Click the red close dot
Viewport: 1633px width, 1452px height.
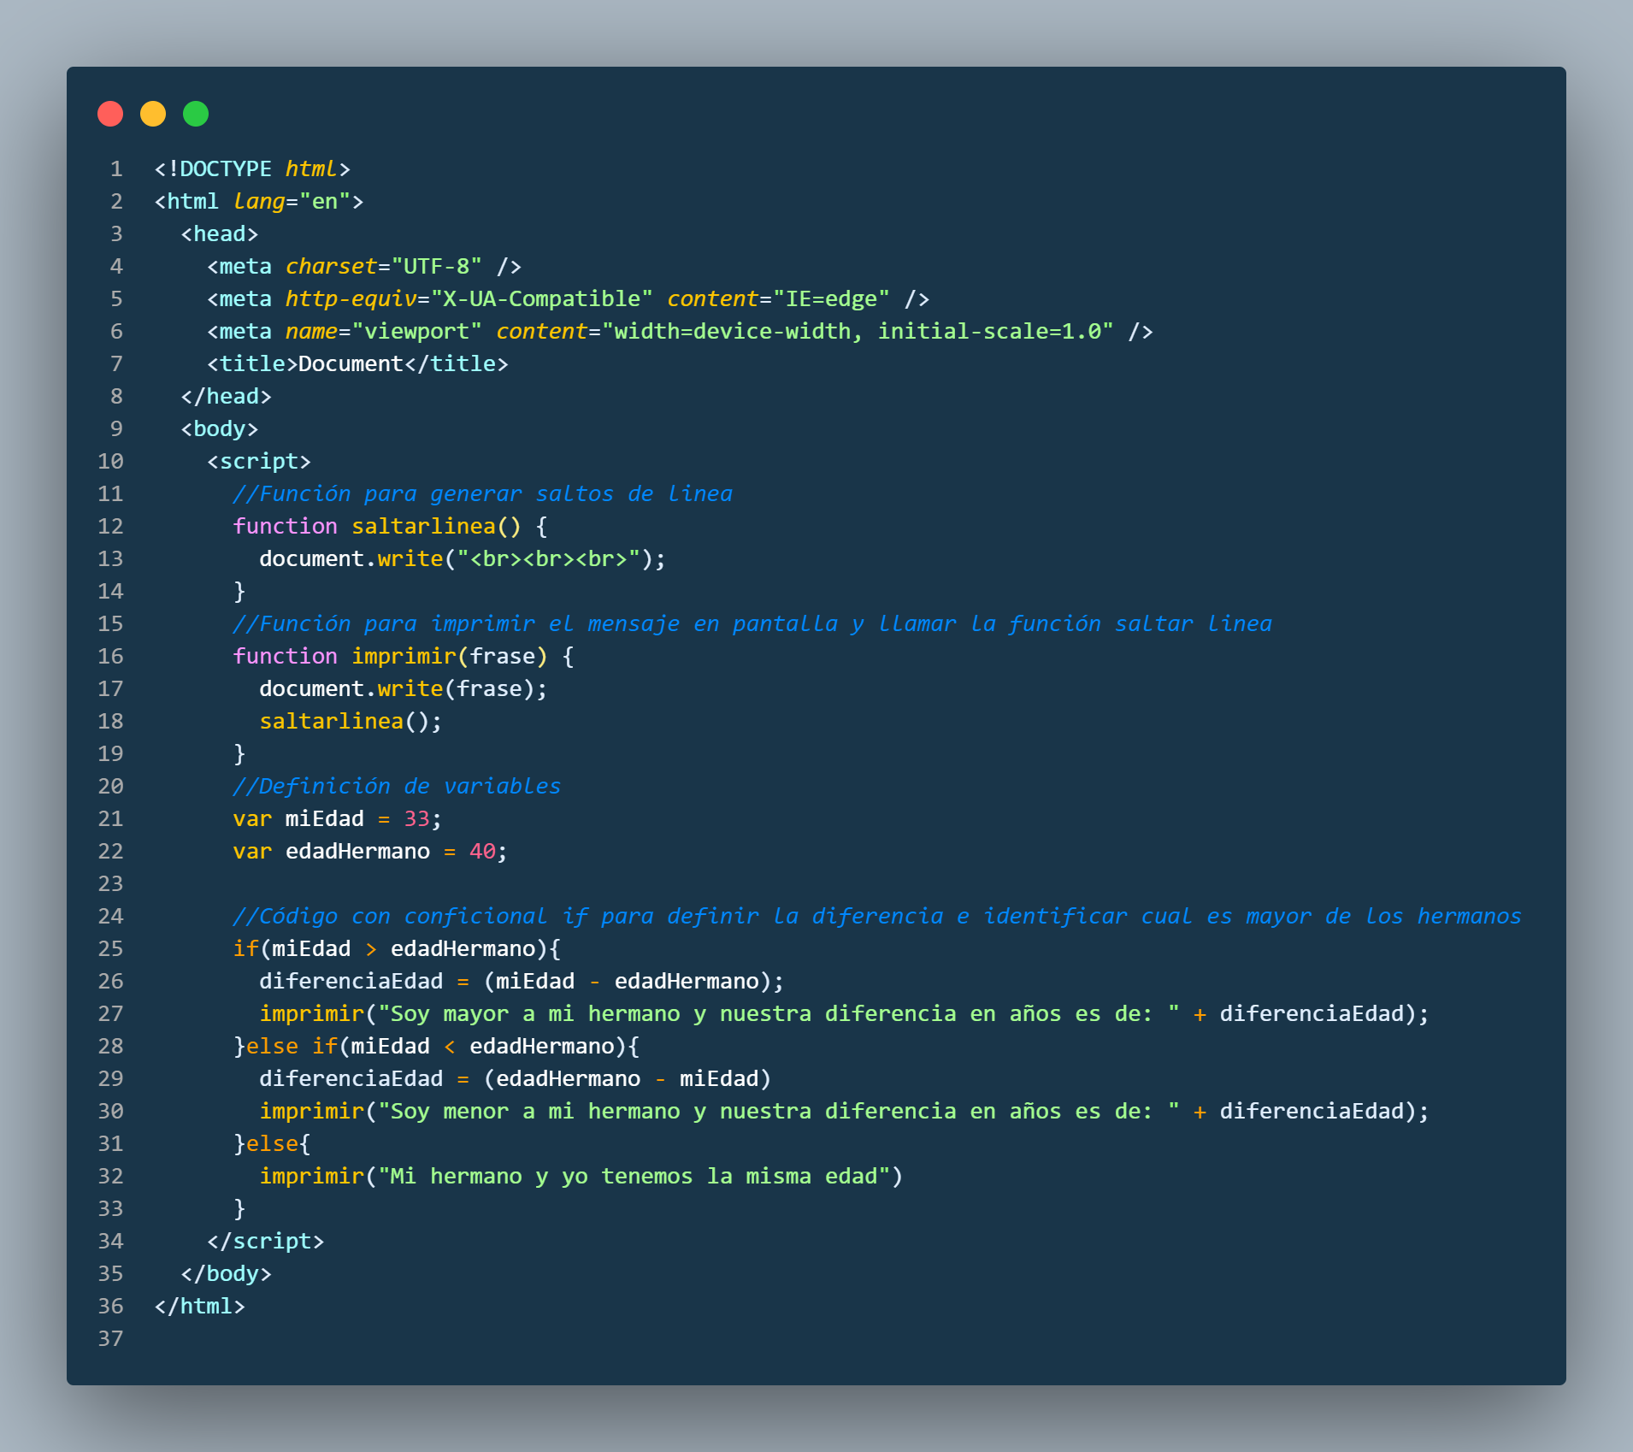(x=110, y=114)
